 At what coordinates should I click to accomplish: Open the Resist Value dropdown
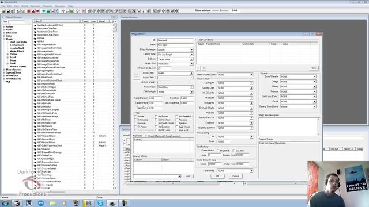coord(191,87)
